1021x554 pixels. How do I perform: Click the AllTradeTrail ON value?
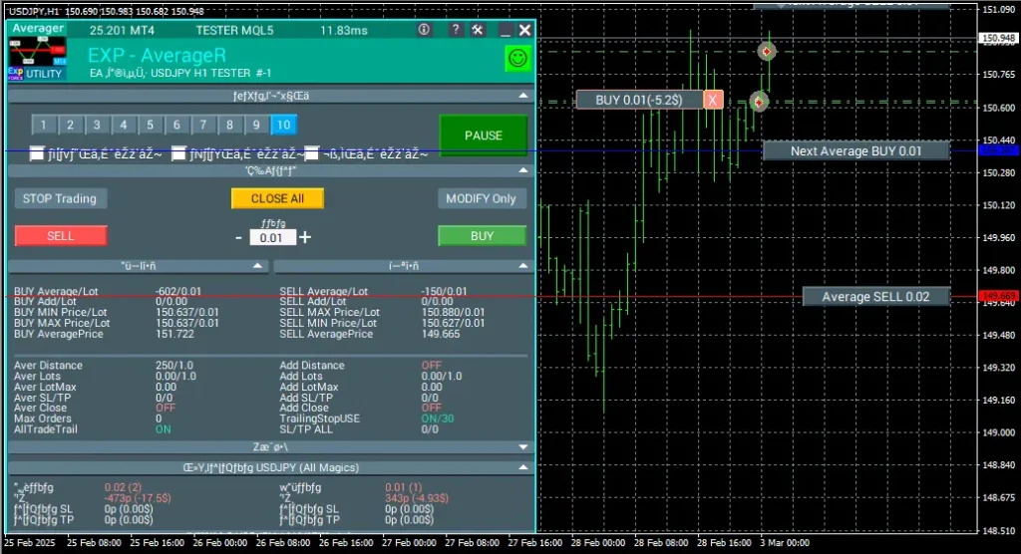(x=163, y=429)
